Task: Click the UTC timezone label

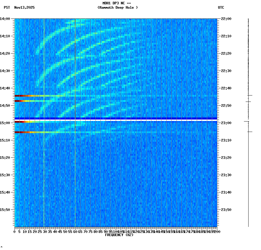Action: [221, 8]
